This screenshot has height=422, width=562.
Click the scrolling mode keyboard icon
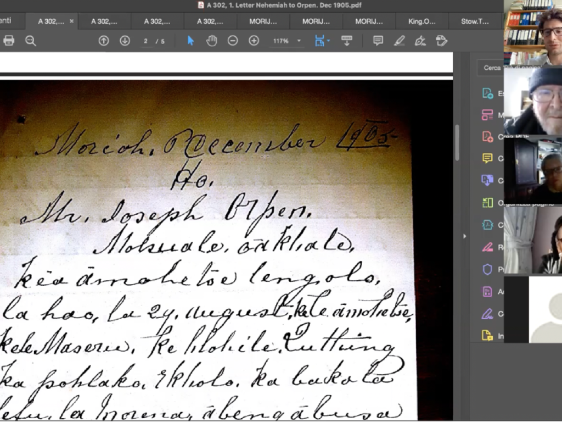click(x=347, y=41)
